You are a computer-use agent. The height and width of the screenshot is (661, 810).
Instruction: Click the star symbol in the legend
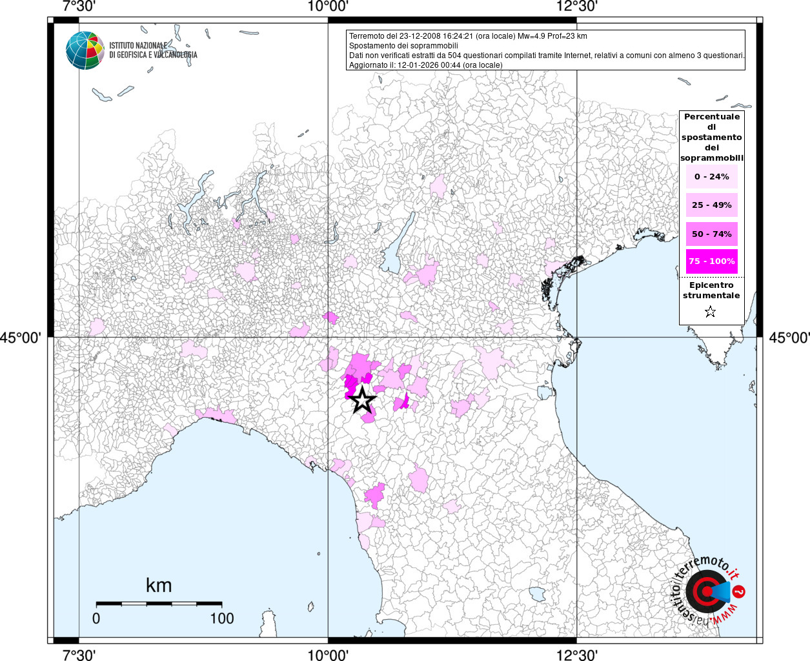coord(710,312)
